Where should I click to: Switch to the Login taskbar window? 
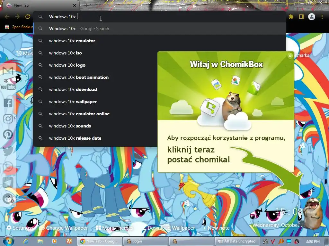point(146,241)
